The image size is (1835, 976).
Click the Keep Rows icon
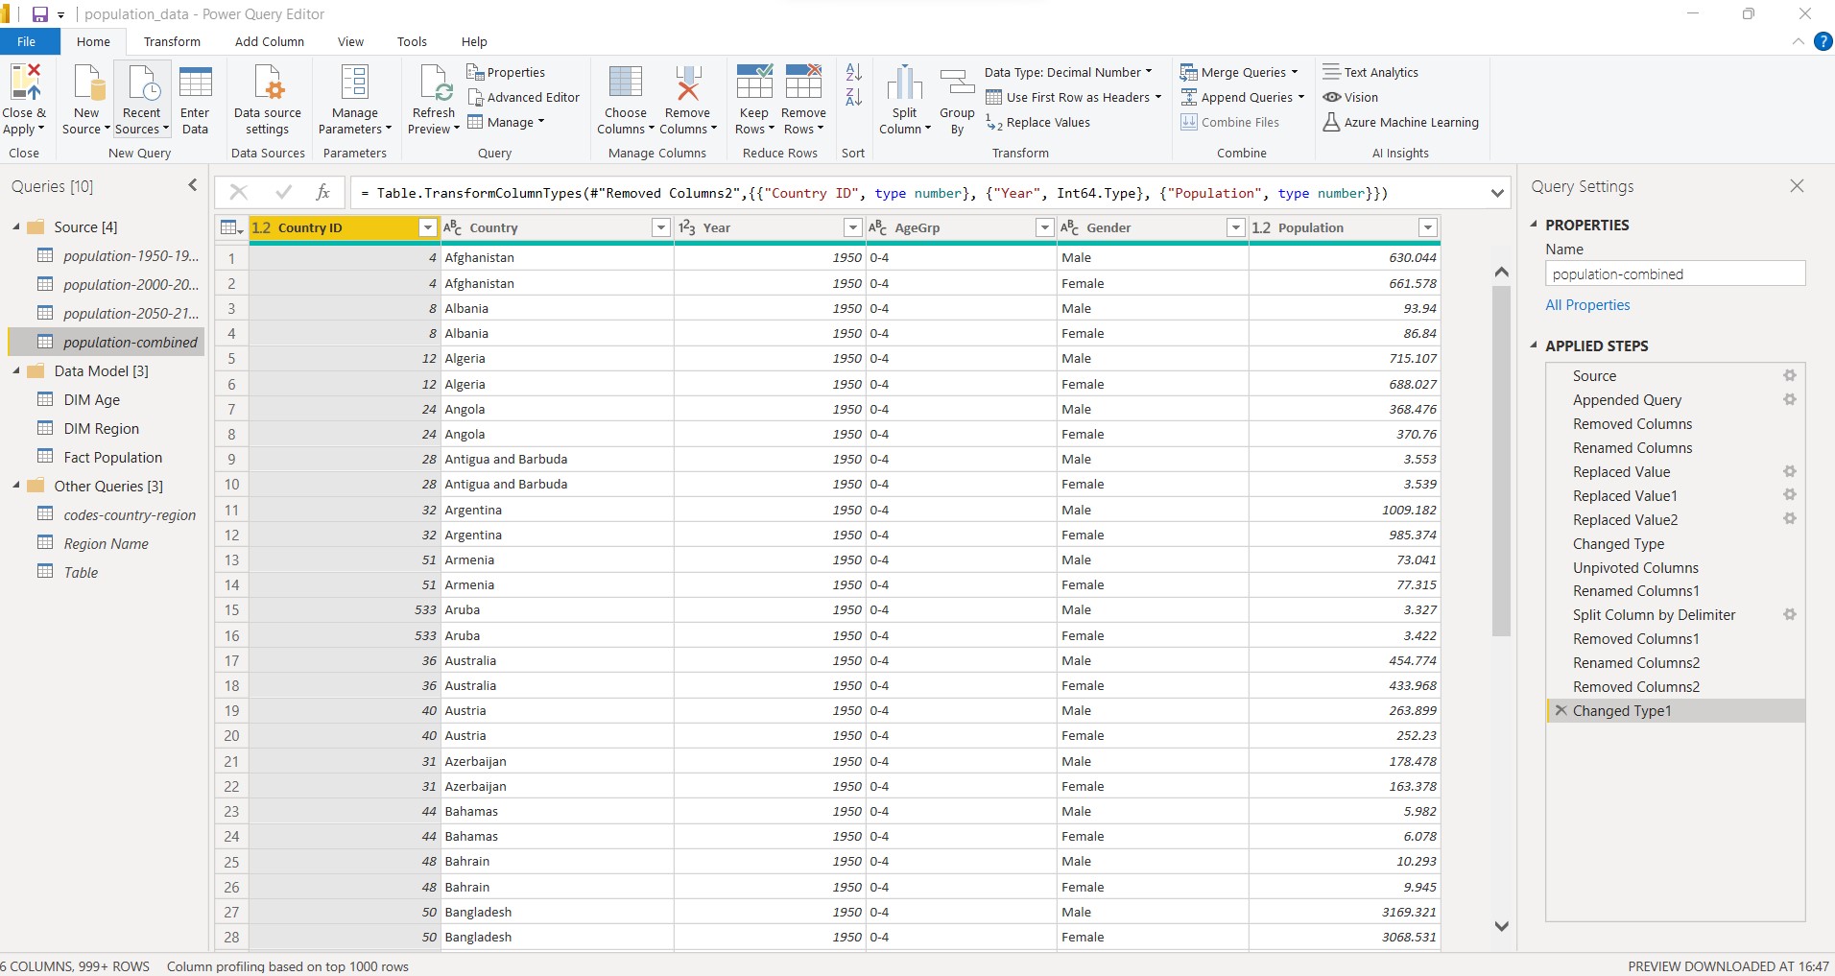[754, 82]
